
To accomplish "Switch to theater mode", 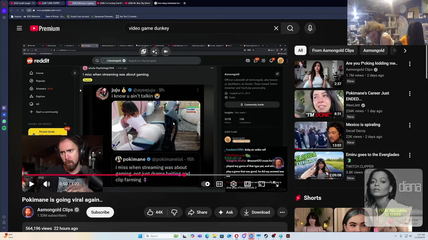I will click(x=247, y=184).
